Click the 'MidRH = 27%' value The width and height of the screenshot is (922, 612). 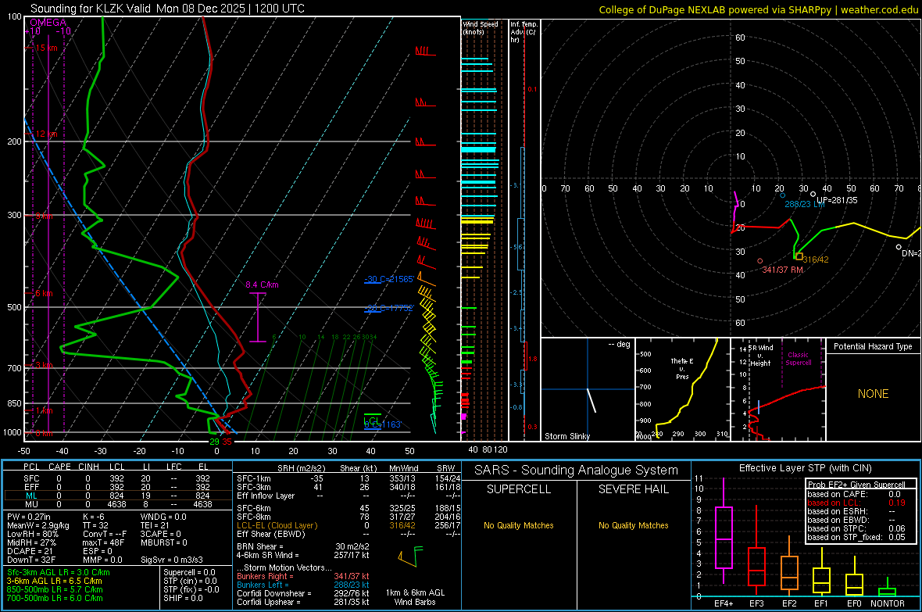coord(32,542)
